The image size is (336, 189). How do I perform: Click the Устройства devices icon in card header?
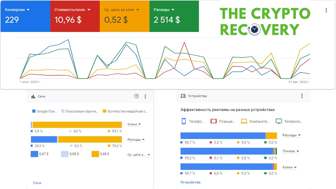tap(183, 96)
